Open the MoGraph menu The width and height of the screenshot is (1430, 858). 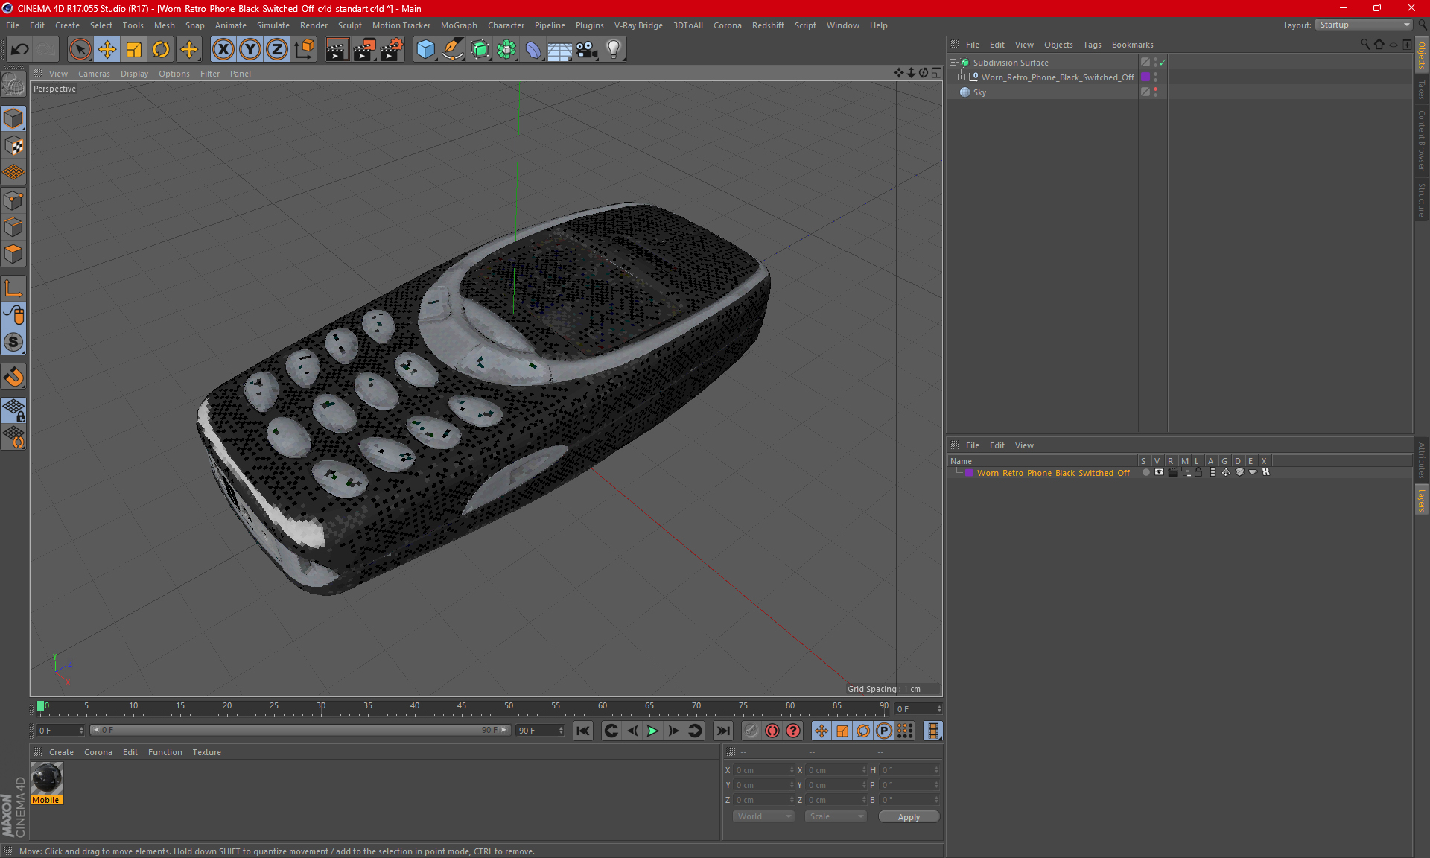tap(458, 25)
